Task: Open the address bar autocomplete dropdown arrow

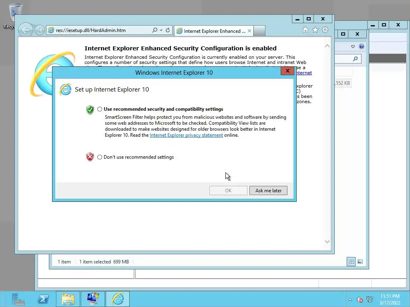Action: [161, 30]
